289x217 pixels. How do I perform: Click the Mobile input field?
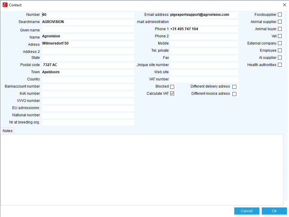point(204,44)
